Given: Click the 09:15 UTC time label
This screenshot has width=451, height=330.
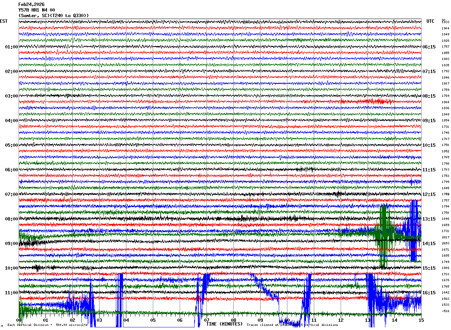Looking at the screenshot, I should (x=429, y=121).
